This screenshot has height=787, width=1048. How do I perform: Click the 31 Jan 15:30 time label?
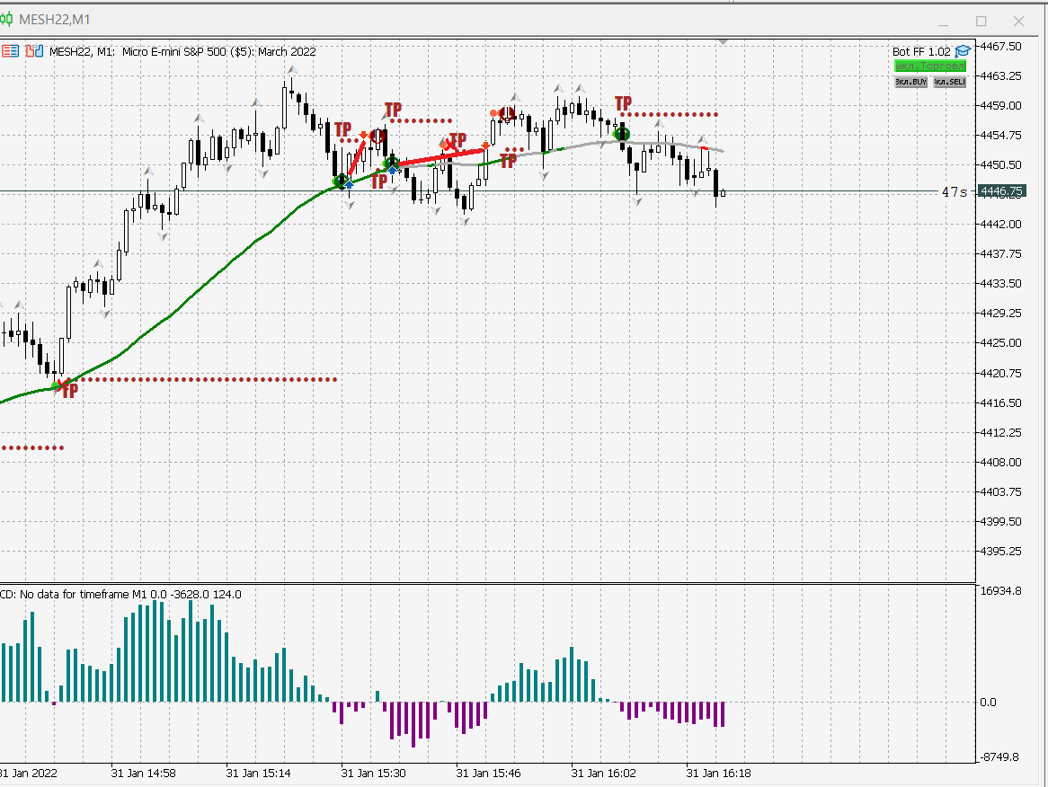374,773
